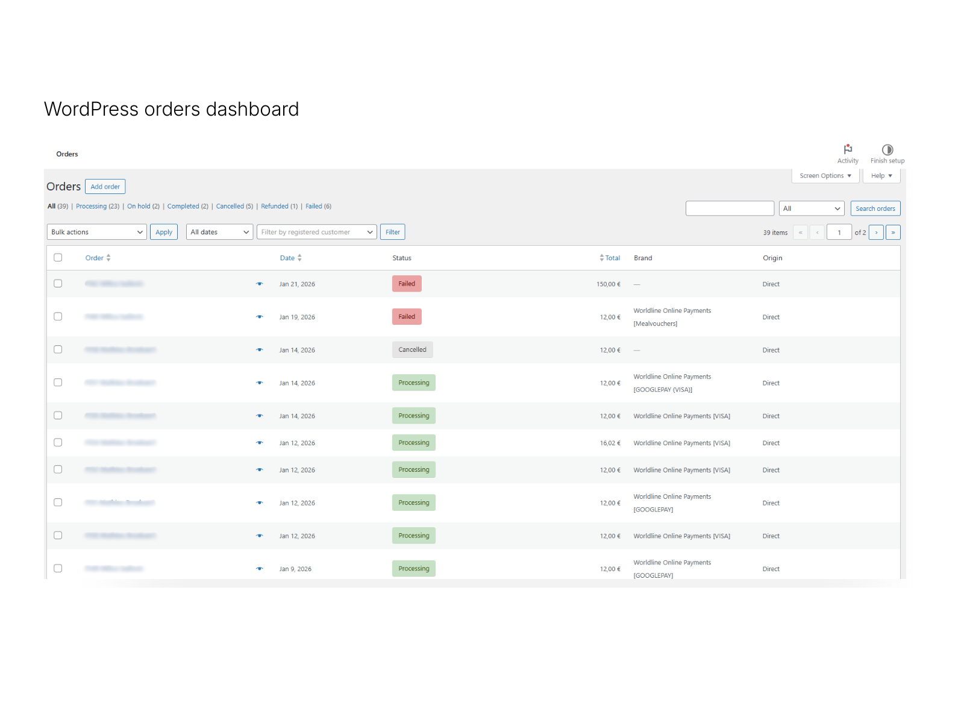Preview the Jan 9, 2026 processing order
964x723 pixels.
pyautogui.click(x=260, y=568)
